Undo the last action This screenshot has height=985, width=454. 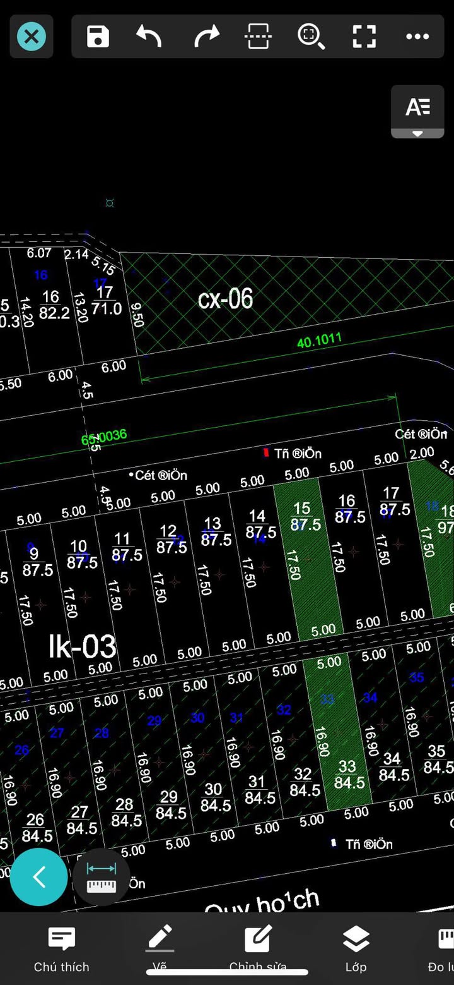tap(149, 37)
